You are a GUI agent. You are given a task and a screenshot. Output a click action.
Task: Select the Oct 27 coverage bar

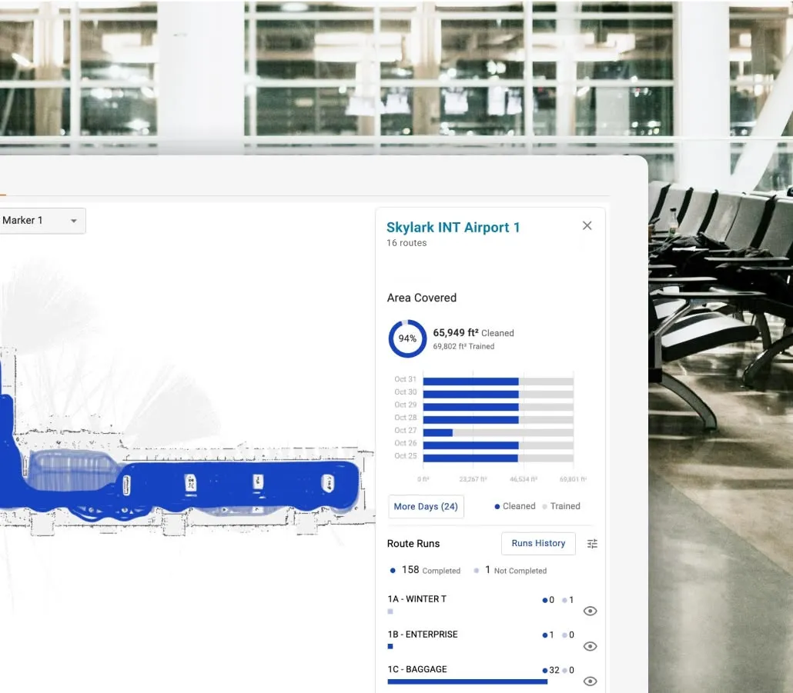click(x=498, y=432)
